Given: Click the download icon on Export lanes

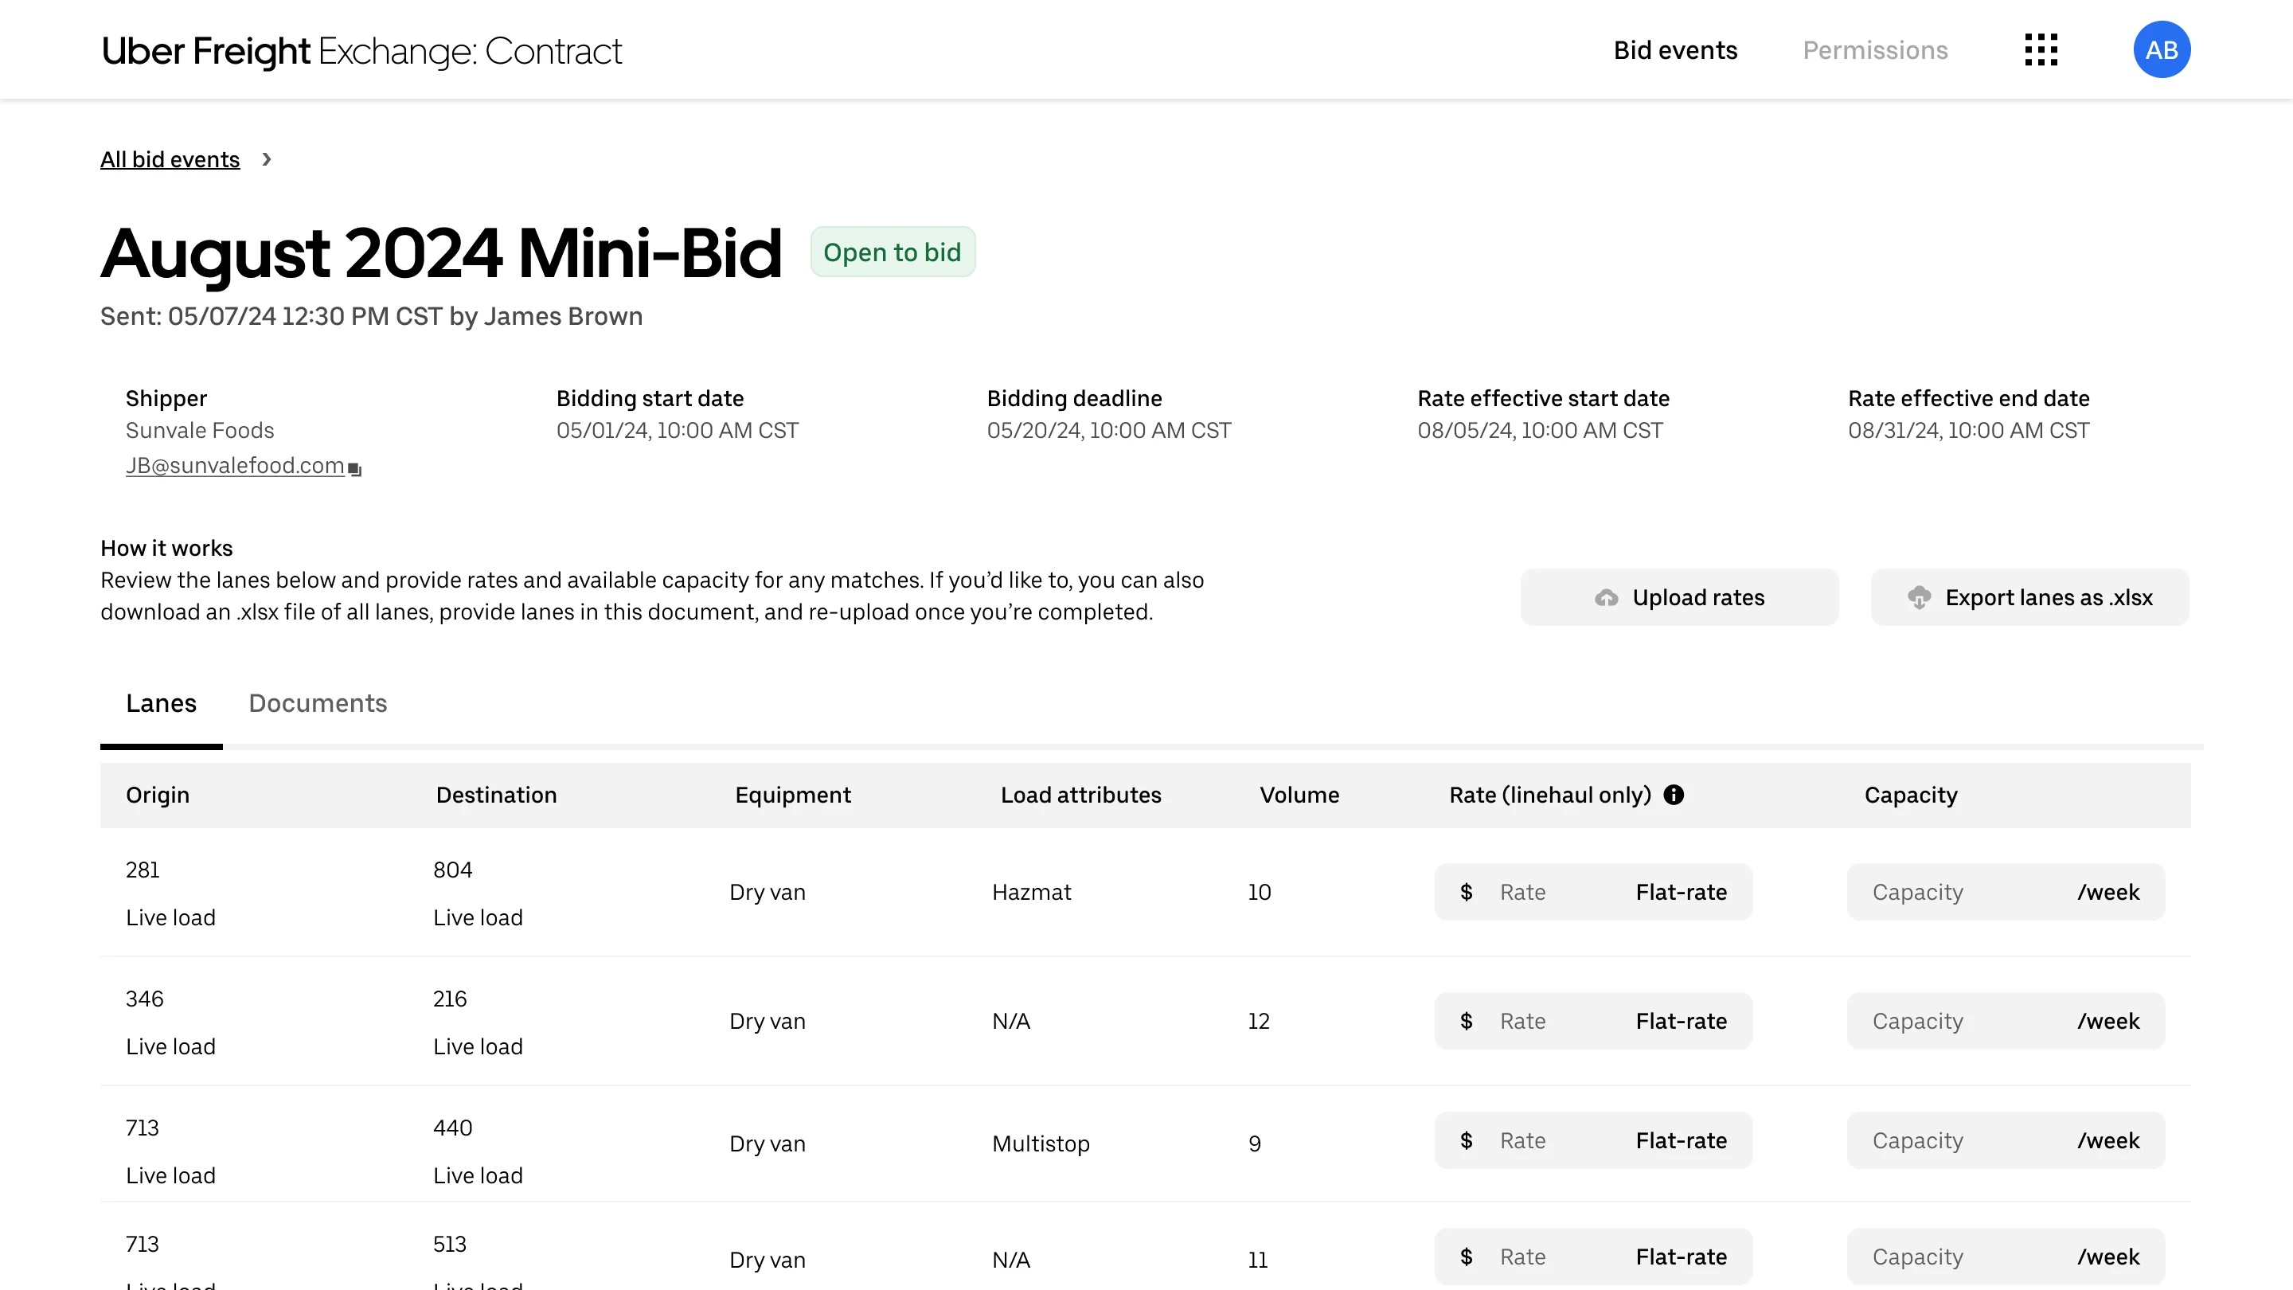Looking at the screenshot, I should [1920, 597].
